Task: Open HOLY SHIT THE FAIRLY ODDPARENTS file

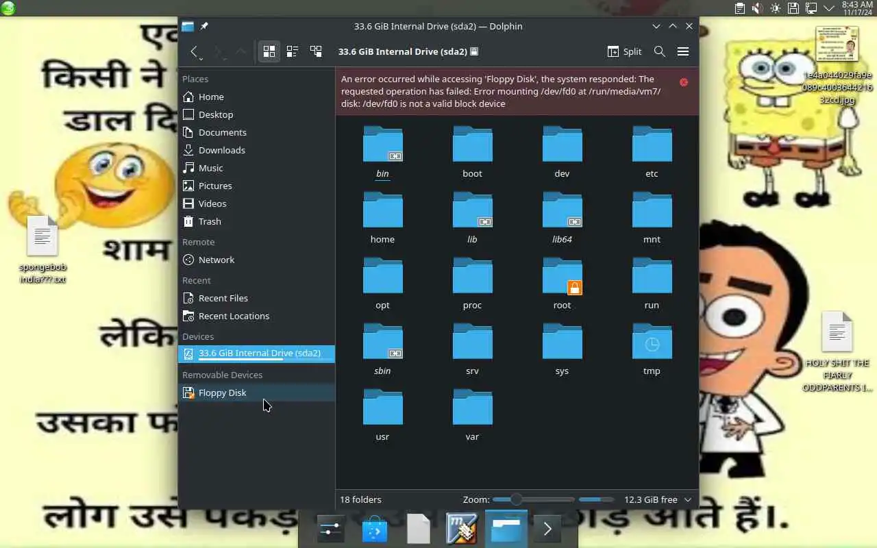Action: click(837, 352)
